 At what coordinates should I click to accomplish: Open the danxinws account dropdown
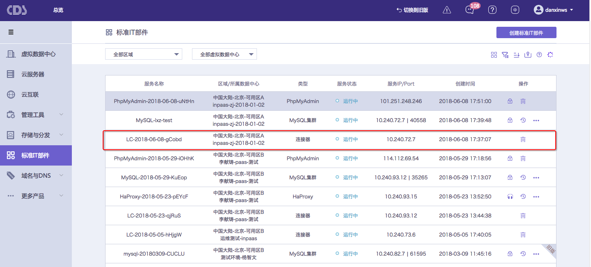[553, 10]
